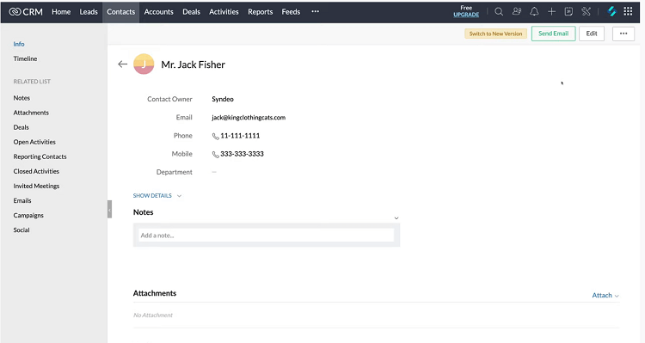Select Info in the sidebar
The height and width of the screenshot is (343, 645).
pos(19,44)
